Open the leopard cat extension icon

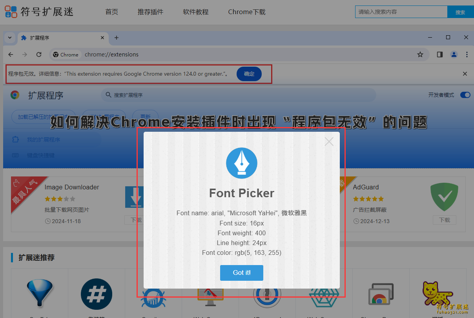pyautogui.click(x=438, y=294)
